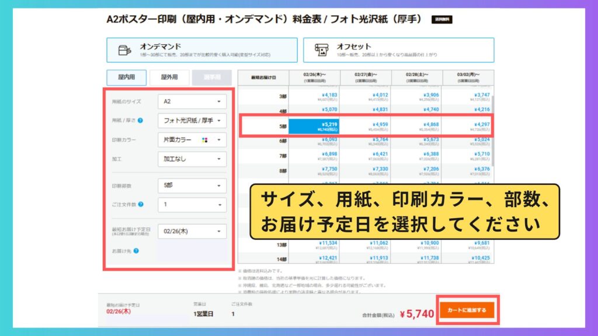598x336 pixels.
Task: Select ¥4,297 price in 5部 row
Action: click(468, 126)
